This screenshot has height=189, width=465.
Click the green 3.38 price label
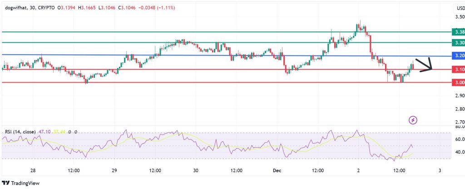click(x=458, y=32)
